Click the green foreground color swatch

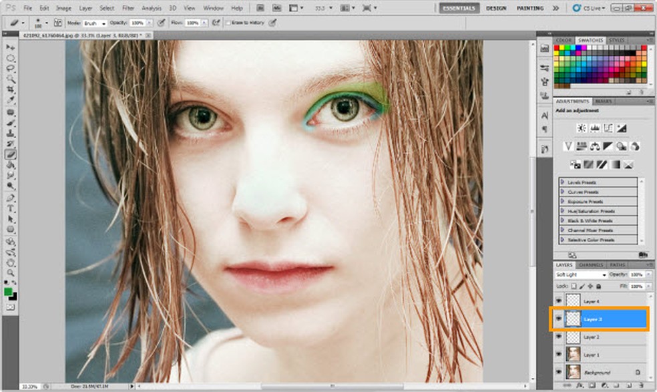8,291
